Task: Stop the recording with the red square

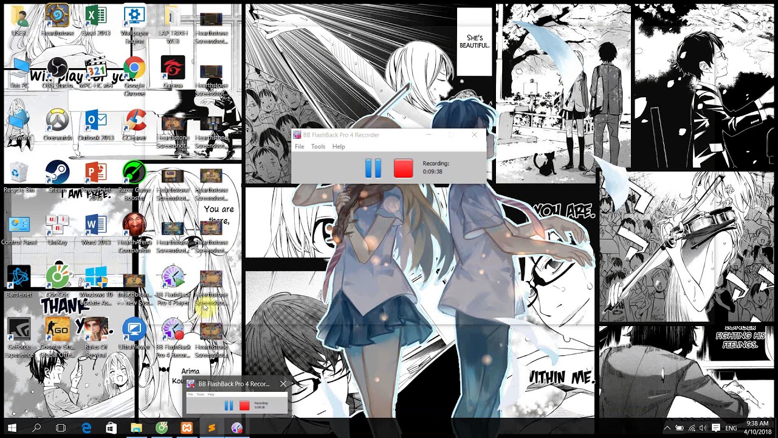Action: [404, 169]
